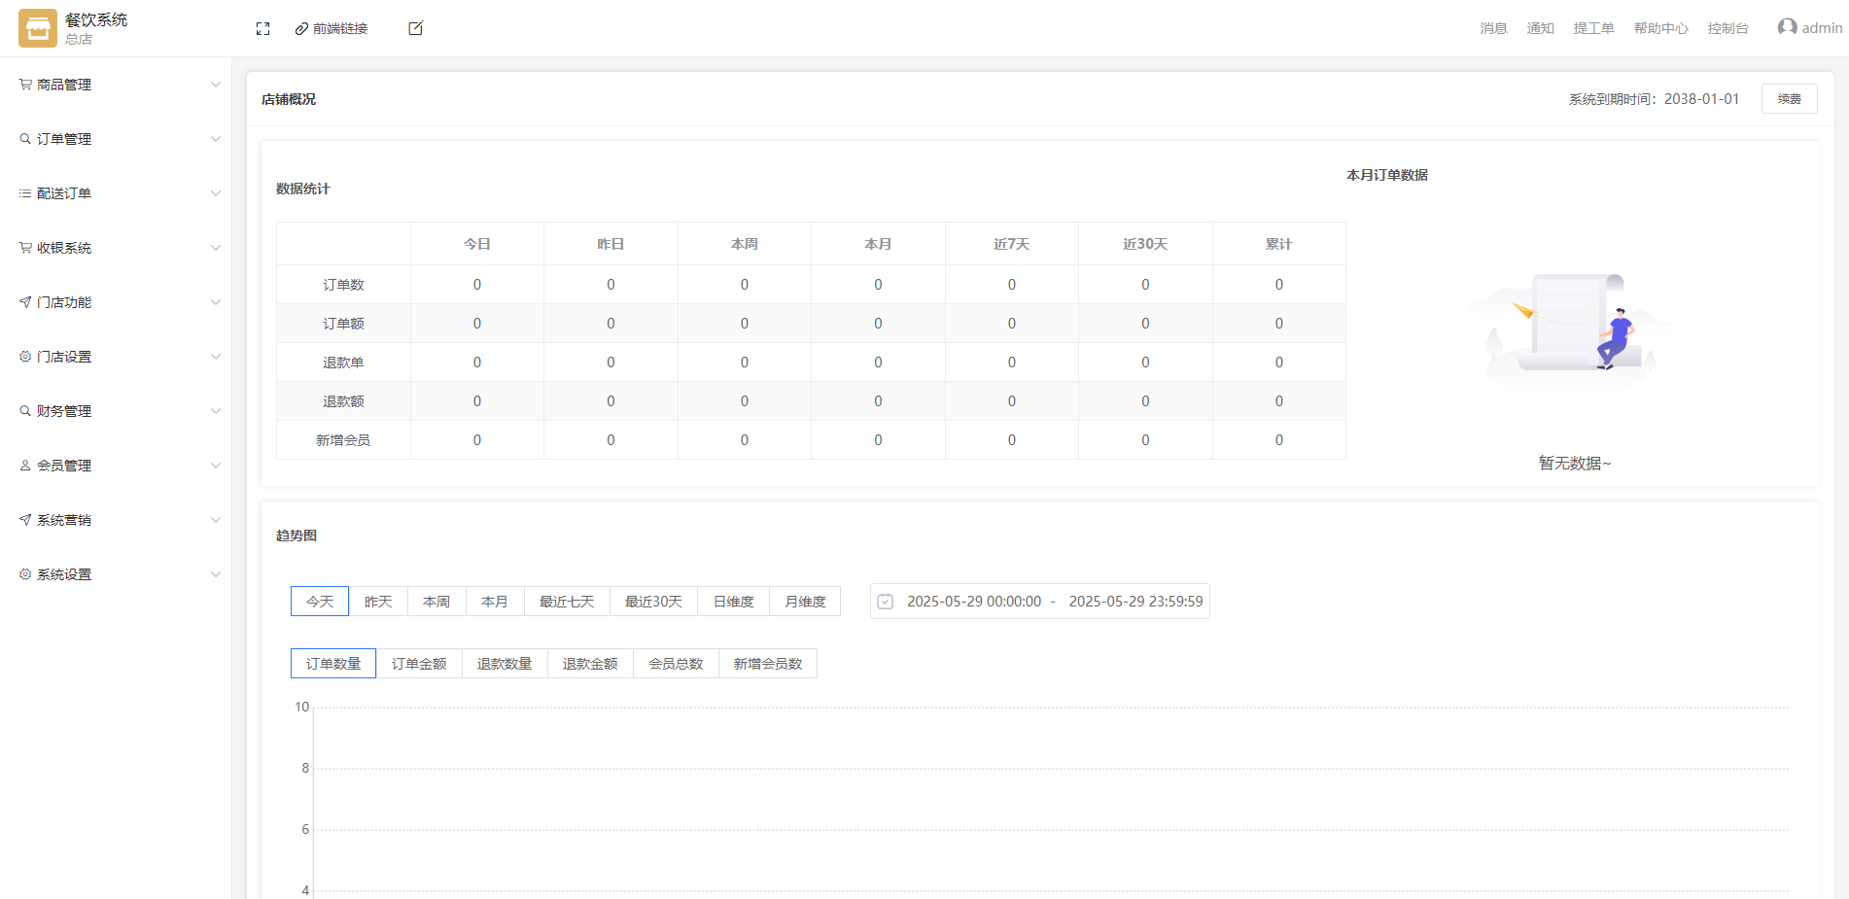Expand the 门店功能 sidebar section
The image size is (1849, 899).
[x=117, y=302]
